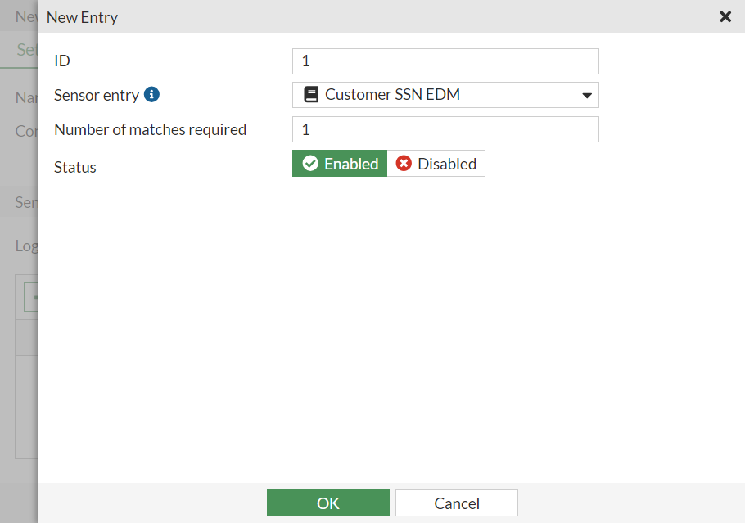
Task: Click the ID input field
Action: coord(445,61)
